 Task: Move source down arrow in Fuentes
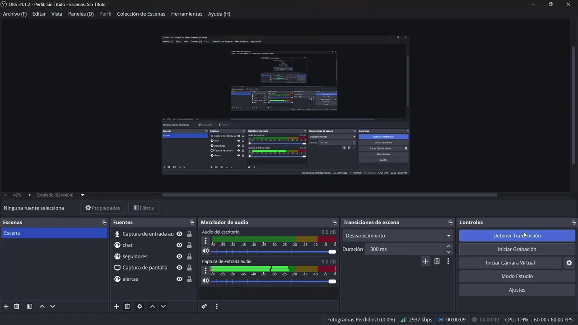pos(163,306)
